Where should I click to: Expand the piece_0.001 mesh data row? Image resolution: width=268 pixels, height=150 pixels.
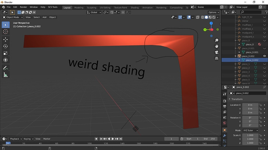click(239, 52)
